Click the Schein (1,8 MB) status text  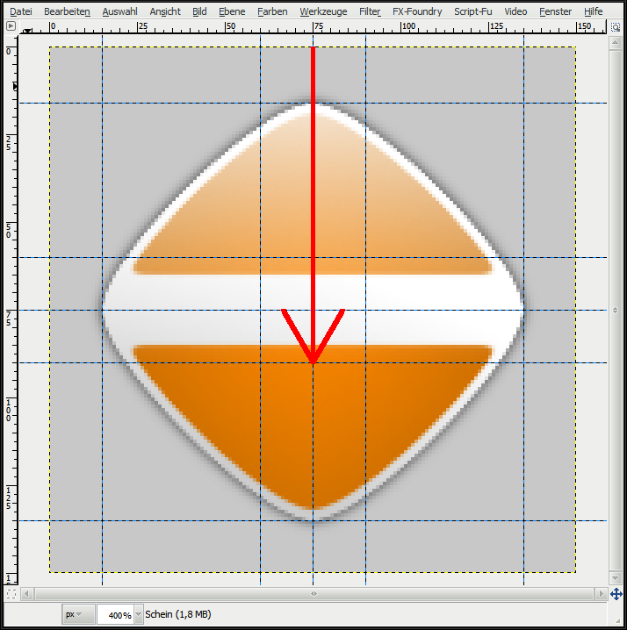tap(177, 614)
